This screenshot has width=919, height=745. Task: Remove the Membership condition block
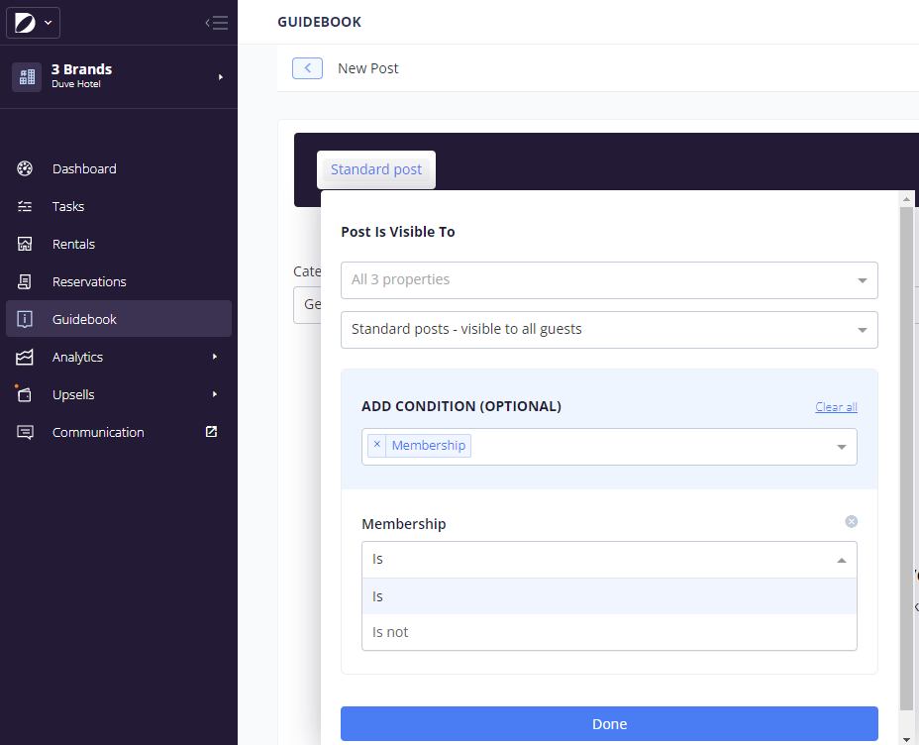tap(851, 522)
